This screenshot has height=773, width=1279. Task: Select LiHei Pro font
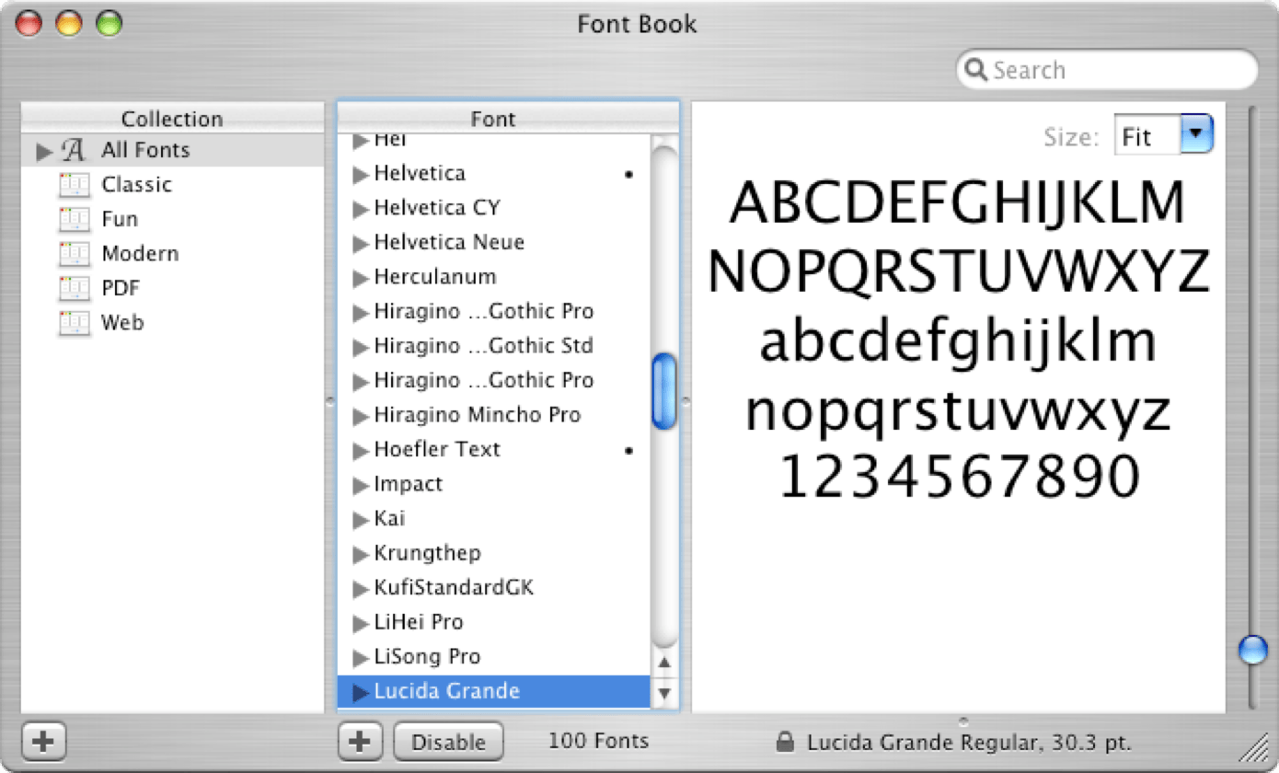point(494,622)
